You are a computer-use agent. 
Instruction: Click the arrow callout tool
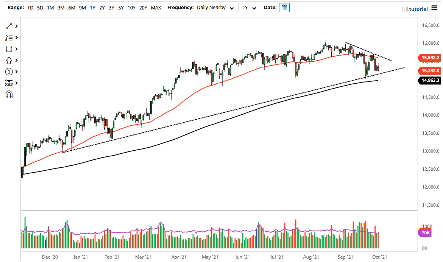coord(8,60)
